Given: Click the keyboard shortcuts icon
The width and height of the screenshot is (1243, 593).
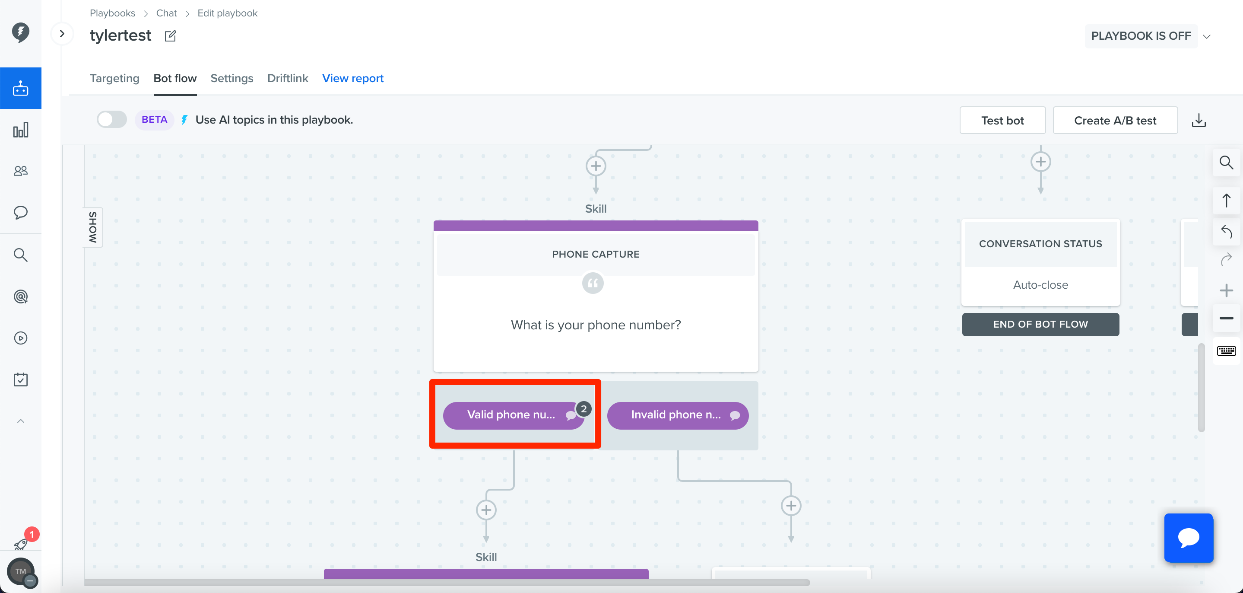Looking at the screenshot, I should click(x=1226, y=351).
